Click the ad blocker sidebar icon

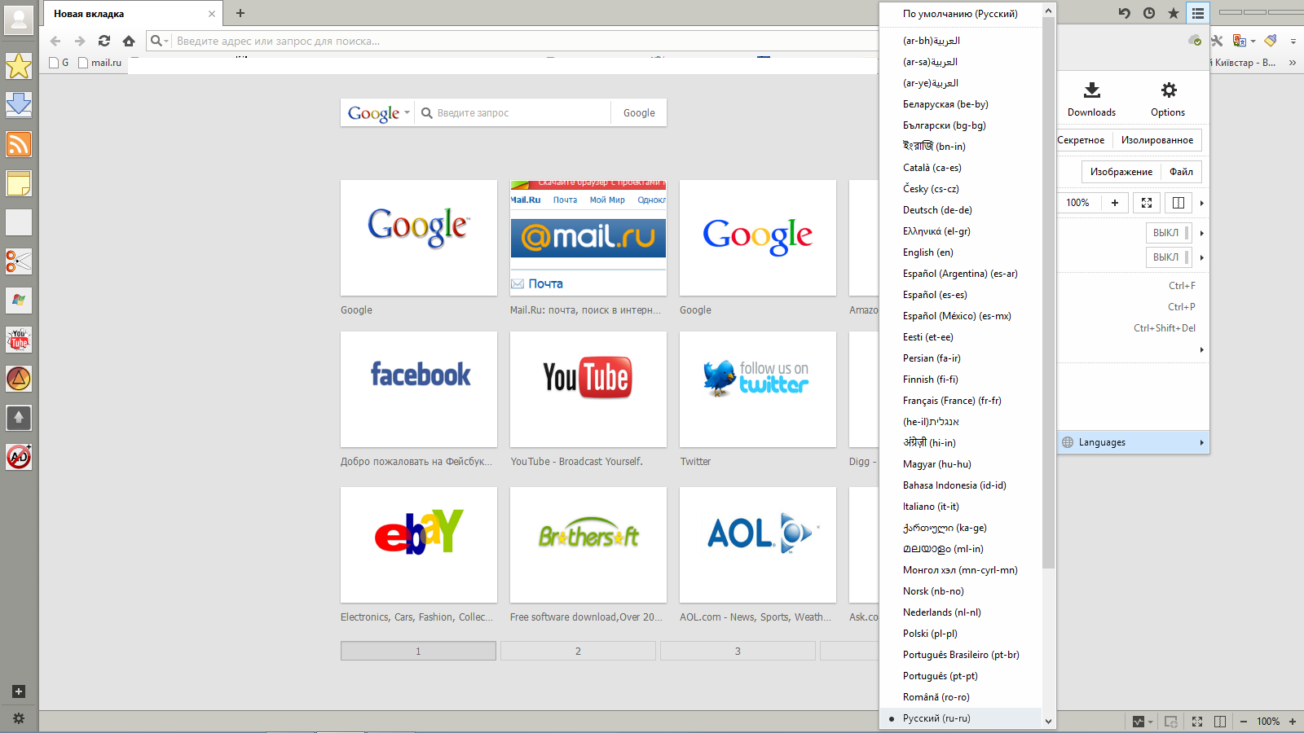tap(18, 457)
